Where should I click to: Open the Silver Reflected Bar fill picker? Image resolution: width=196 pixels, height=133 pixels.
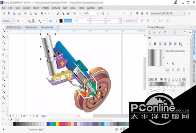[164, 58]
